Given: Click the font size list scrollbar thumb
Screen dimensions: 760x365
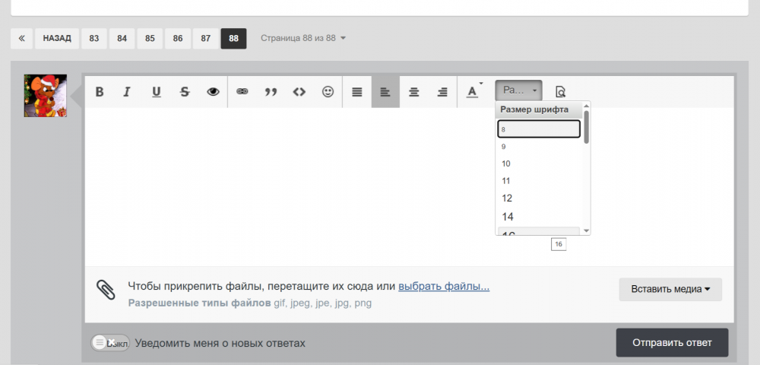Looking at the screenshot, I should 587,128.
